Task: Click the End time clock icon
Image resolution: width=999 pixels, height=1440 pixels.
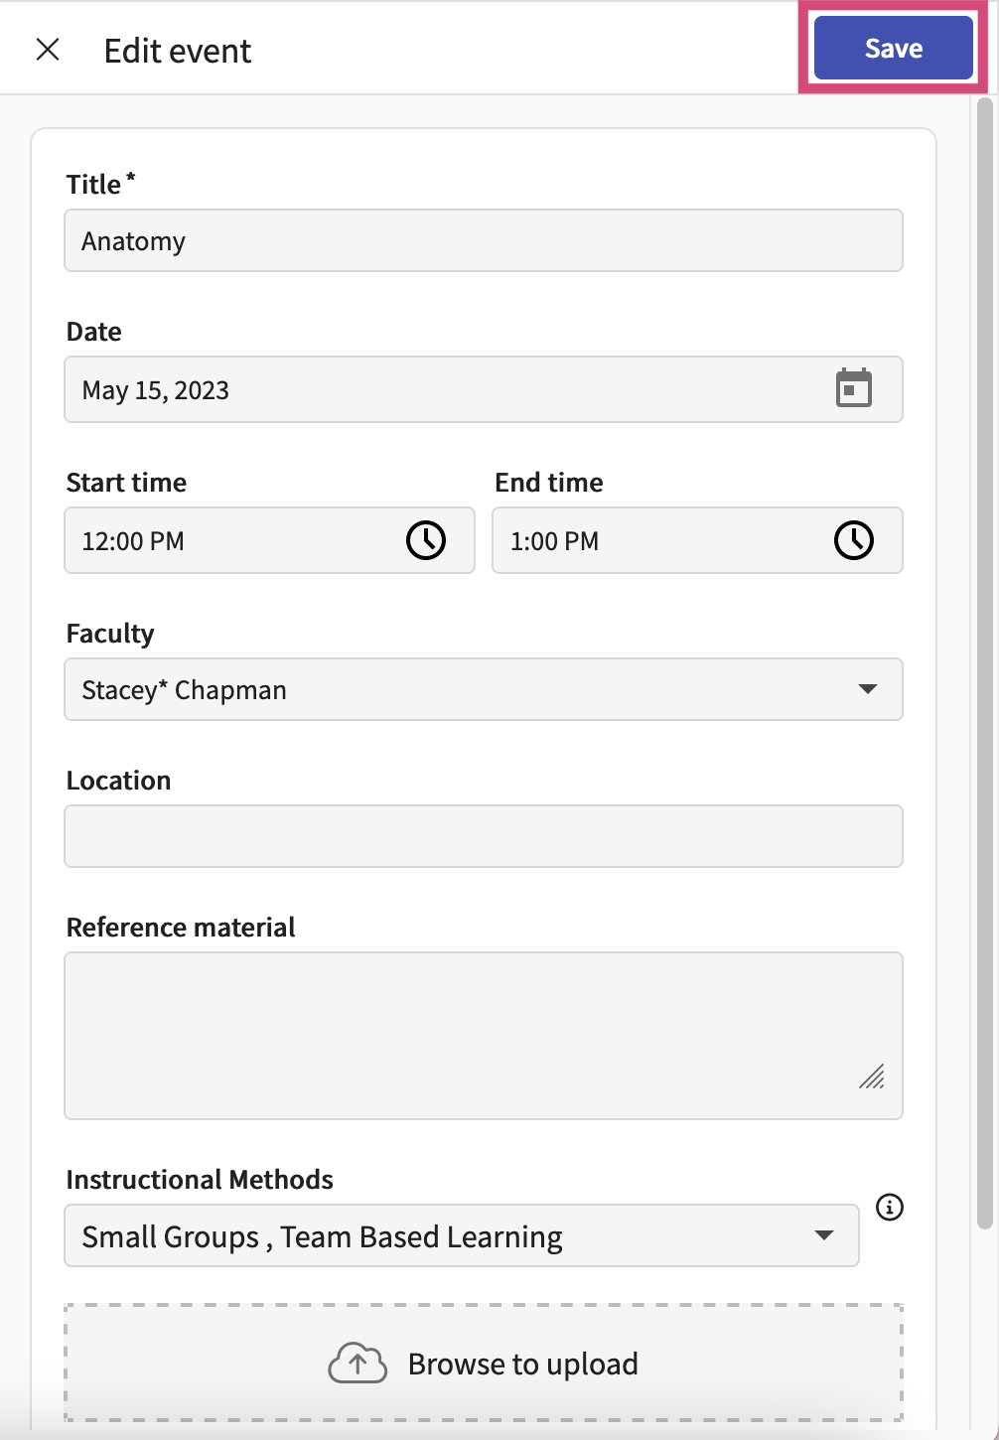Action: tap(854, 540)
